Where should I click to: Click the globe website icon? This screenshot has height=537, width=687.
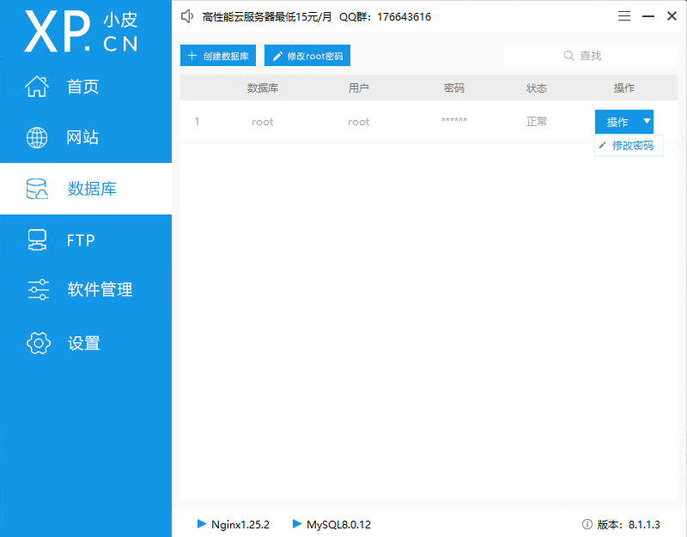(38, 137)
